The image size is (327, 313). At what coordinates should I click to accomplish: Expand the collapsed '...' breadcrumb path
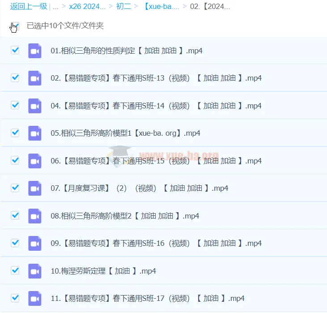55,7
